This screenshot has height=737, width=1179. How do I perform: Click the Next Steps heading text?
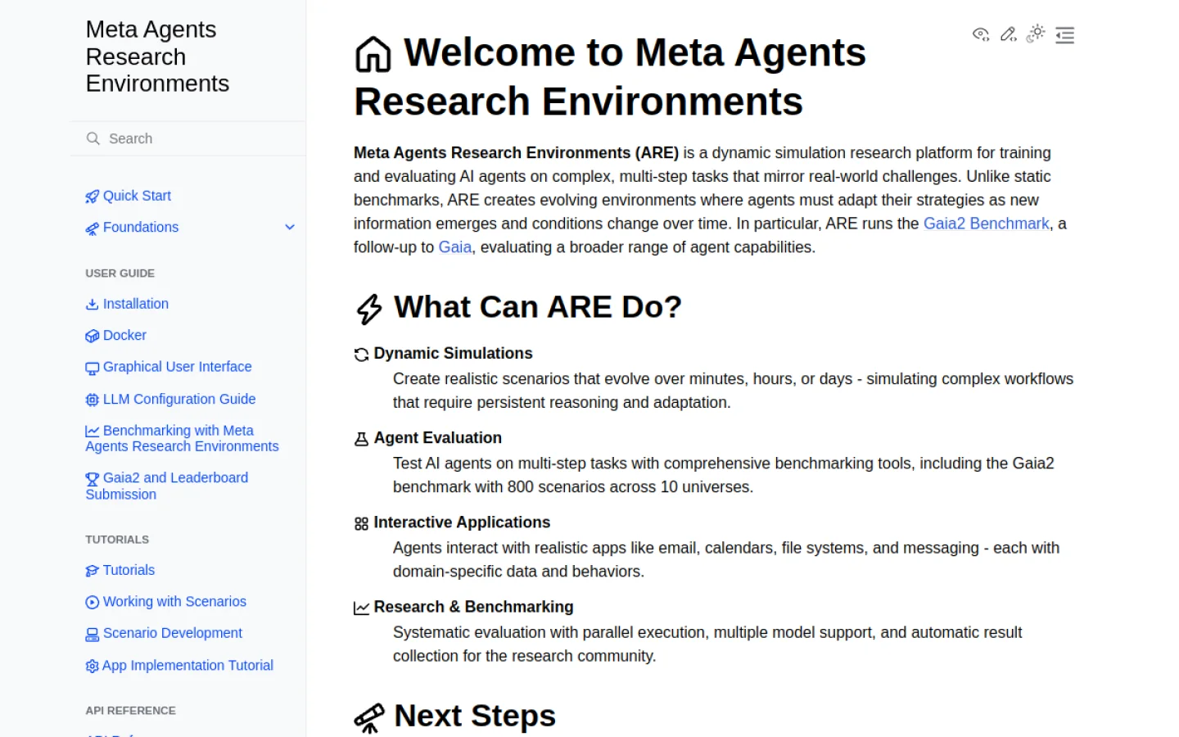[475, 716]
